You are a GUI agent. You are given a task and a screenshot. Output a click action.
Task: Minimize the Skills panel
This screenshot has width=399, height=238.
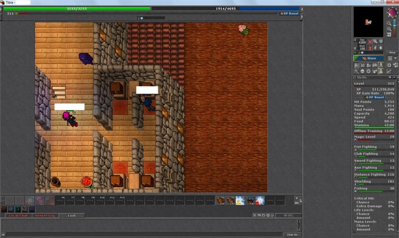click(x=394, y=77)
